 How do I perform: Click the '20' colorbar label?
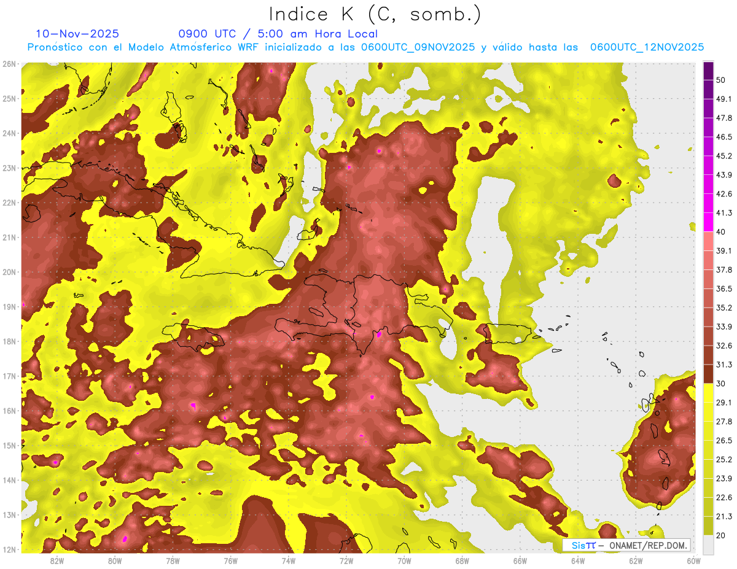point(721,535)
